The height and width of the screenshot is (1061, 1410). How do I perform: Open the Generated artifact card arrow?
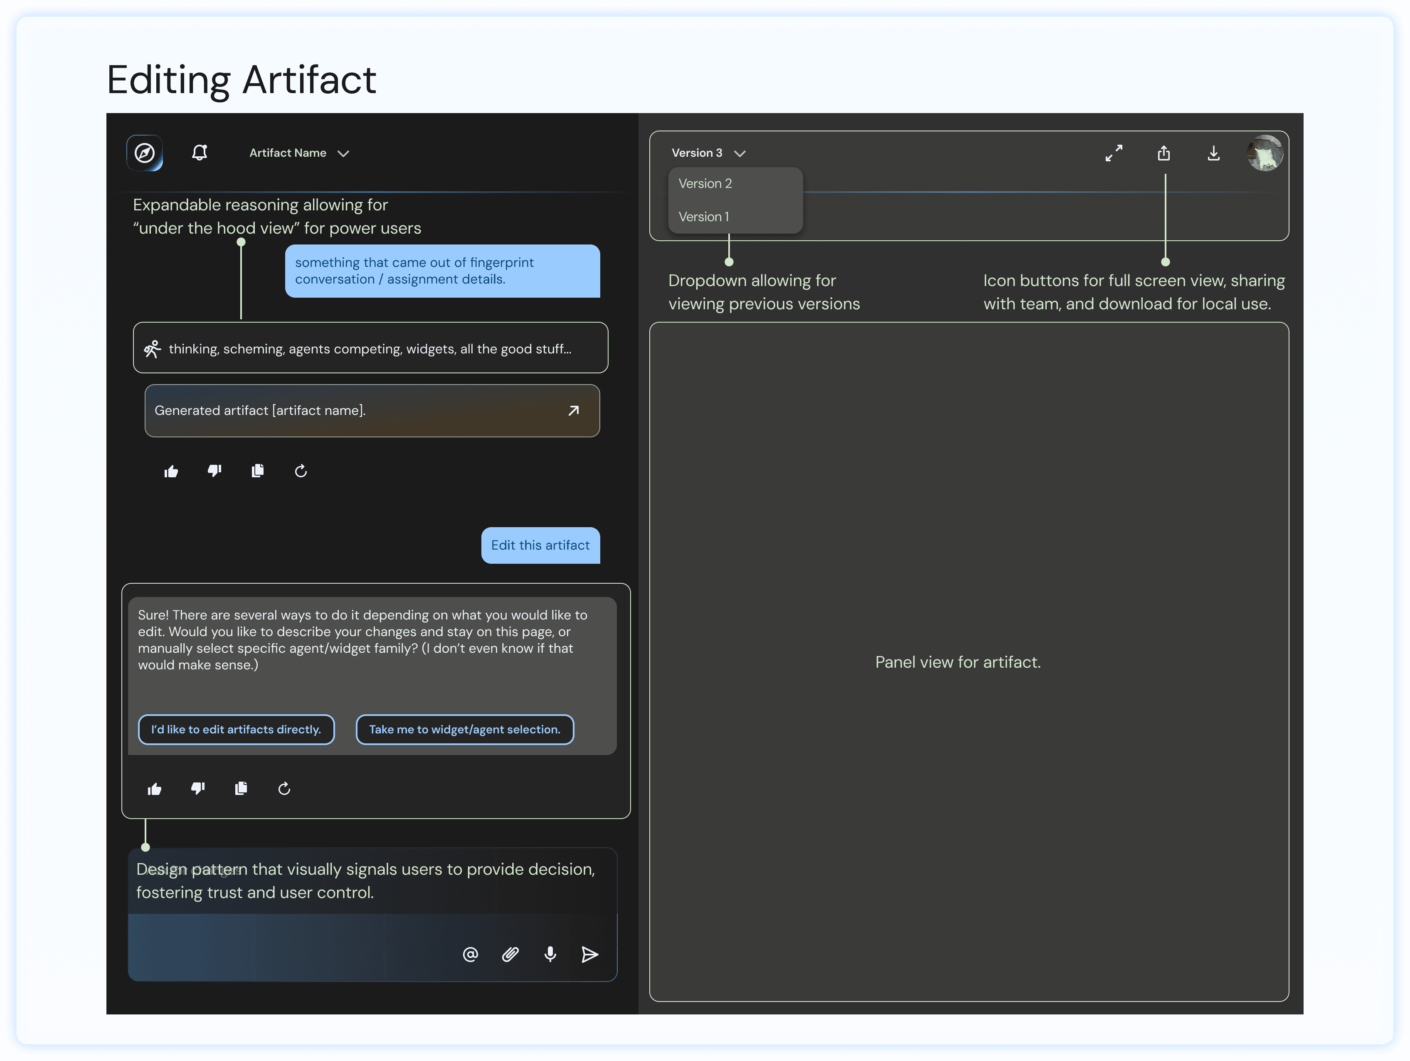[573, 411]
